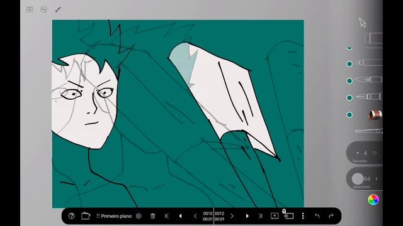The image size is (403, 226).
Task: Undo the last stroke
Action: [317, 216]
